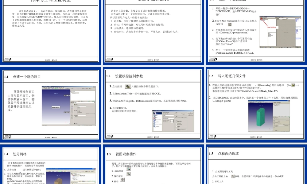Click the label 2. 窗口缩放 in slide 1.5
This screenshot has height=184, width=307.
117,176
